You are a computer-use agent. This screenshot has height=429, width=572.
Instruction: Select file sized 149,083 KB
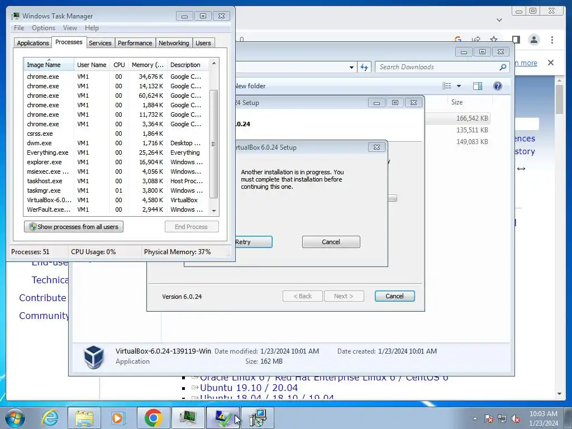472,141
